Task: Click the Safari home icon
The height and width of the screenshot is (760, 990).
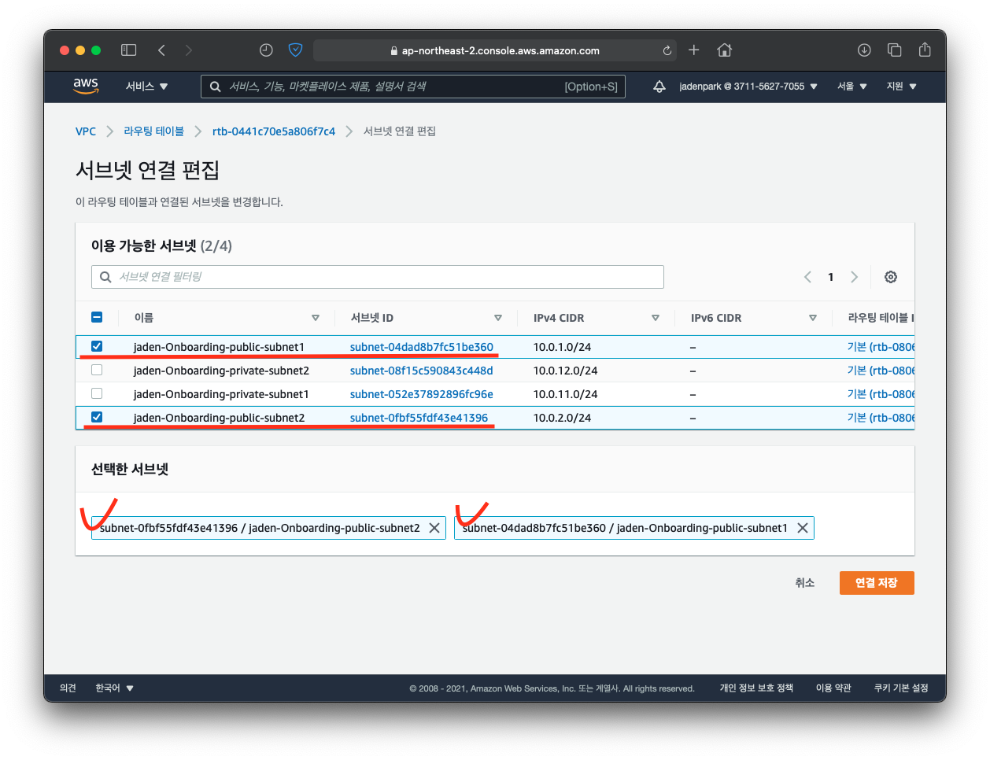Action: coord(725,50)
